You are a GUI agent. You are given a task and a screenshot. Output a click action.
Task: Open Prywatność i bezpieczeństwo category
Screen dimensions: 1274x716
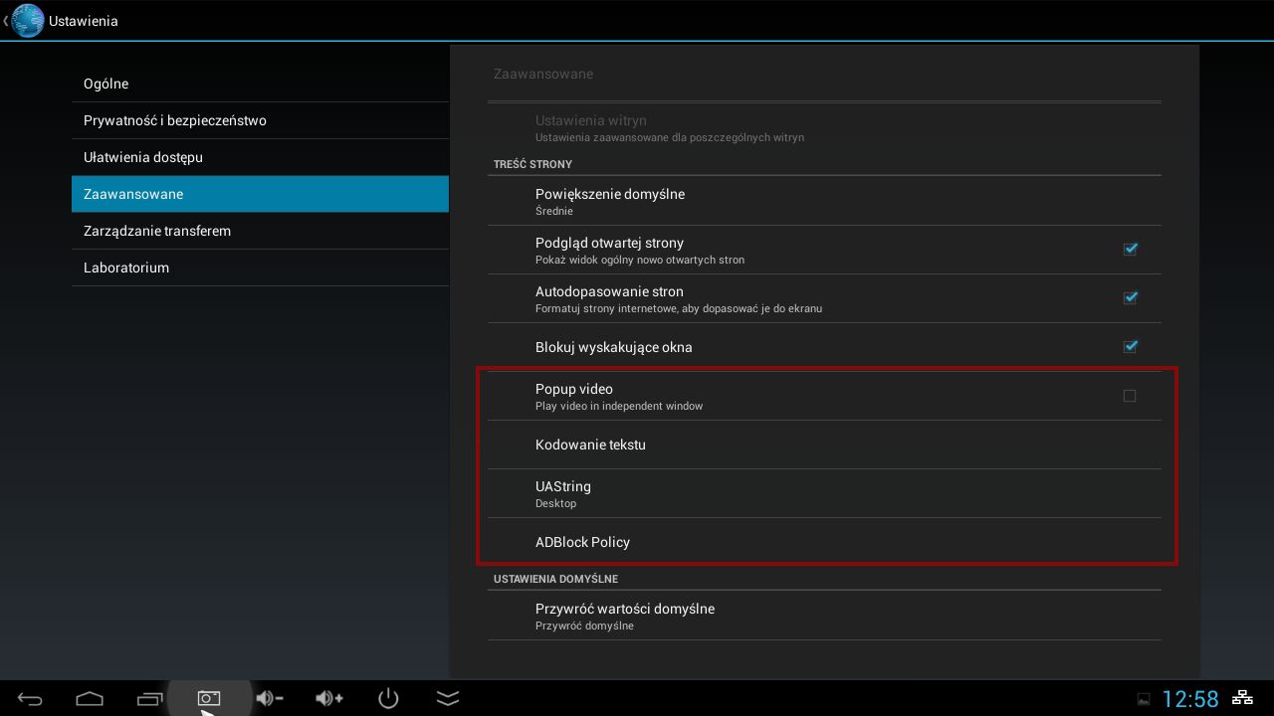[260, 120]
